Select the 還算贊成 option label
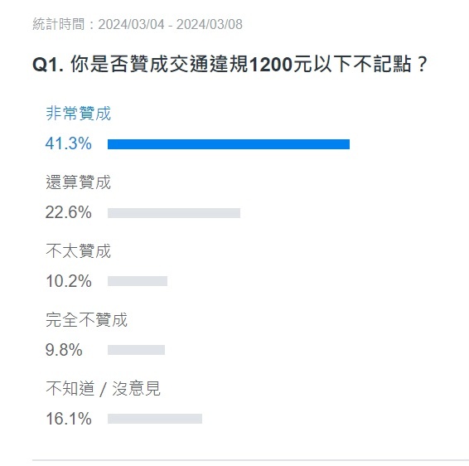The height and width of the screenshot is (466, 469). (79, 182)
